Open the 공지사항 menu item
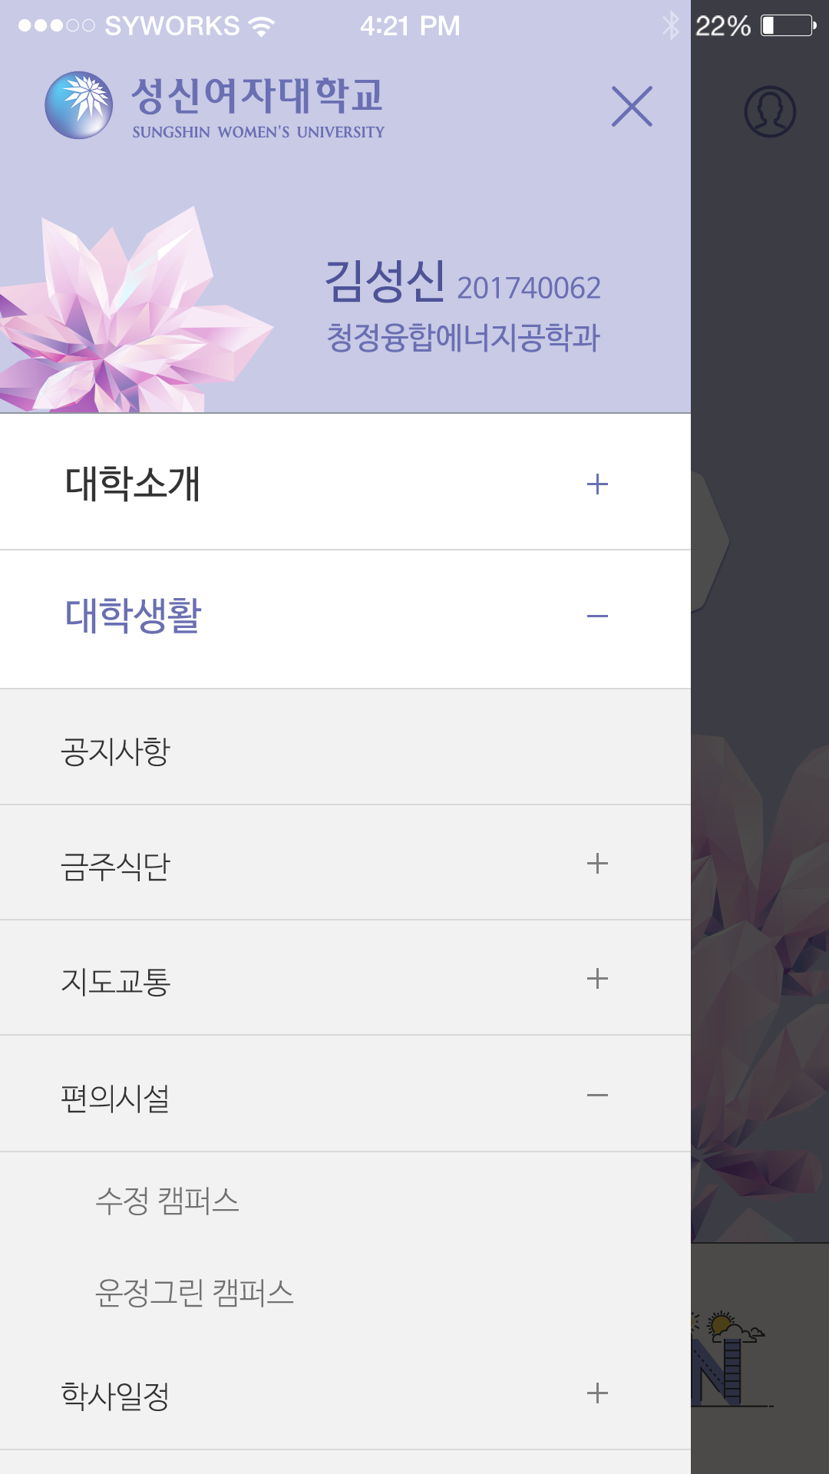The image size is (829, 1474). [116, 751]
